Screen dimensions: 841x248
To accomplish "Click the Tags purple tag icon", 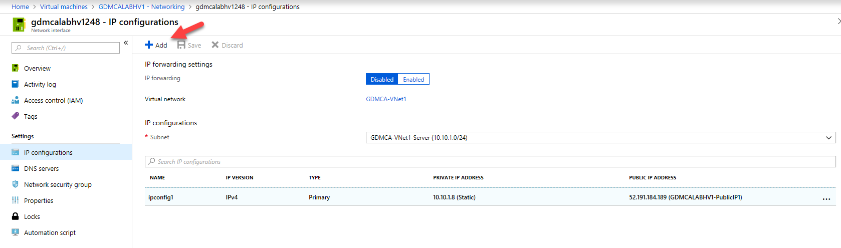I will 16,116.
